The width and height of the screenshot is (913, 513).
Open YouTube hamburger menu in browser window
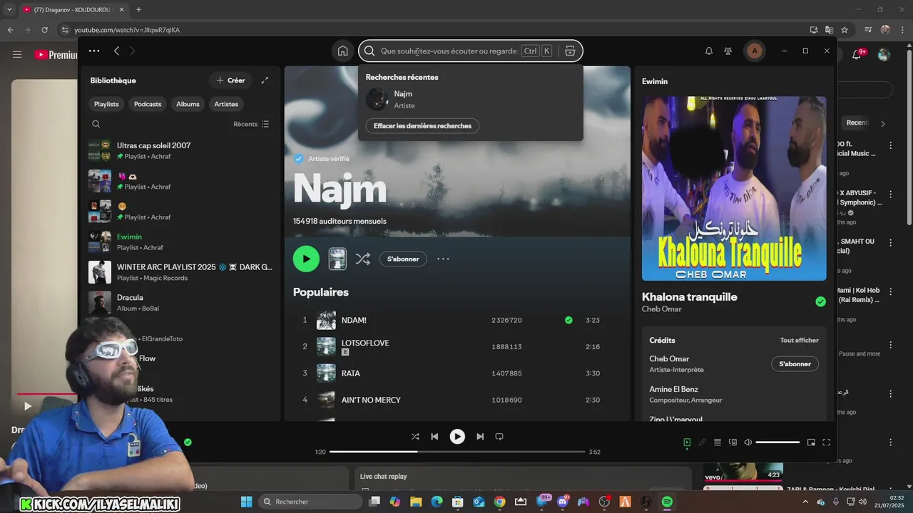pyautogui.click(x=17, y=54)
